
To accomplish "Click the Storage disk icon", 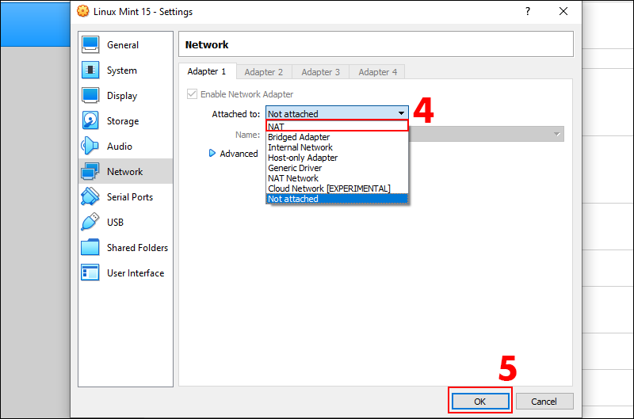I will coord(90,120).
